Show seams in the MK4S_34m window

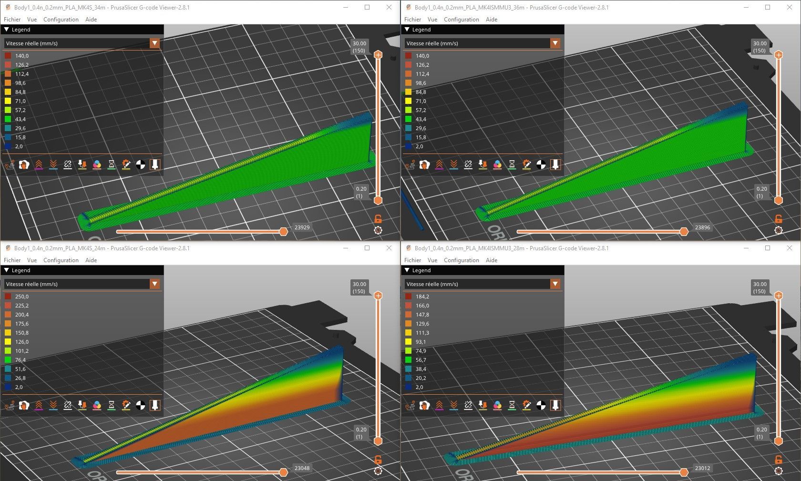[x=68, y=165]
